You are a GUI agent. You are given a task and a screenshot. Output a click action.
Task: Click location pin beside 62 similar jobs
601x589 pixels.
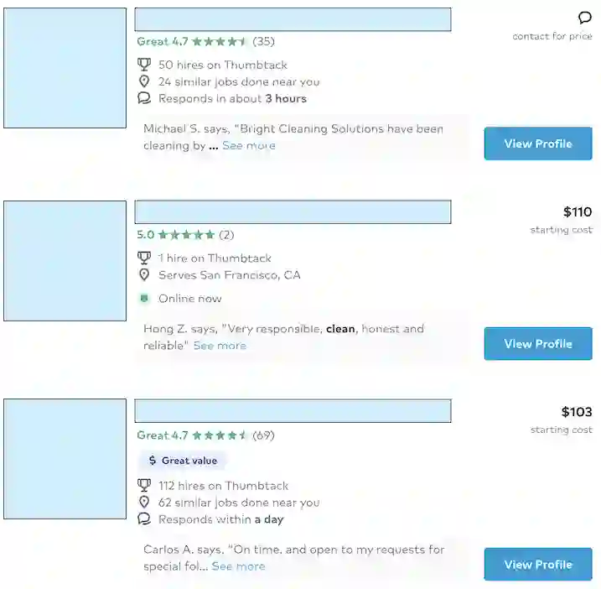144,503
